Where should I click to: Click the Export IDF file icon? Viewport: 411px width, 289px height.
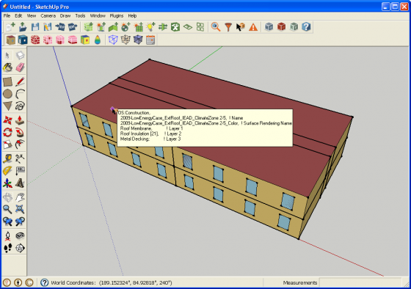click(73, 27)
